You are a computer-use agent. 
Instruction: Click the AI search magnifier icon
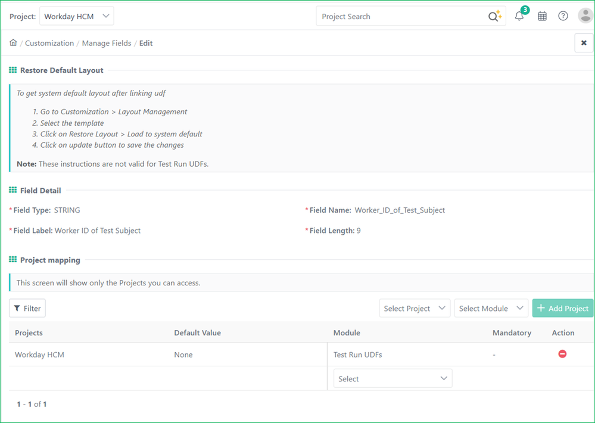point(495,16)
